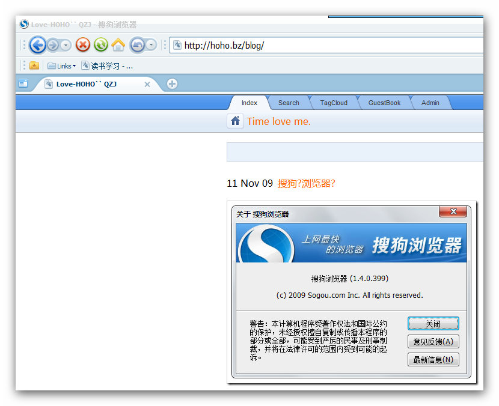The height and width of the screenshot is (406, 499).
Task: Expand the undo closed tabs dropdown
Action: click(151, 45)
